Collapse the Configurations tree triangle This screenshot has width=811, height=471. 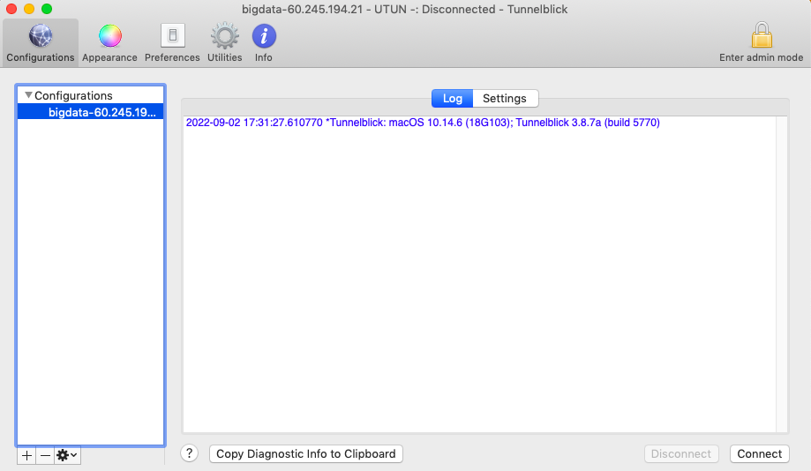click(x=28, y=95)
